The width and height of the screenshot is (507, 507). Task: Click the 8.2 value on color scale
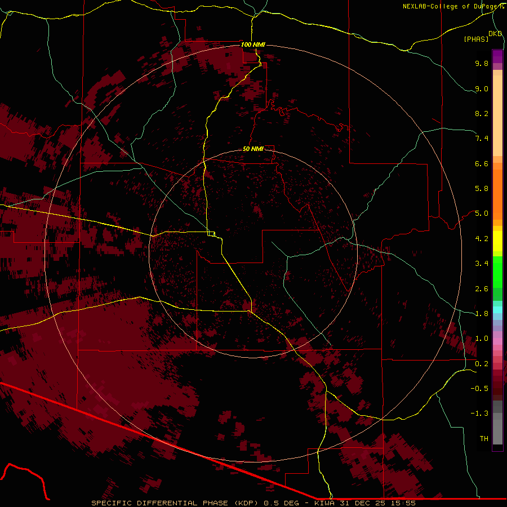(482, 113)
